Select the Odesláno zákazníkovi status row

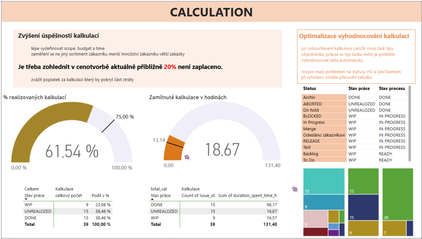pos(324,135)
